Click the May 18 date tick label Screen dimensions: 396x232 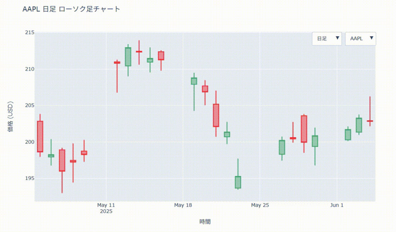183,205
